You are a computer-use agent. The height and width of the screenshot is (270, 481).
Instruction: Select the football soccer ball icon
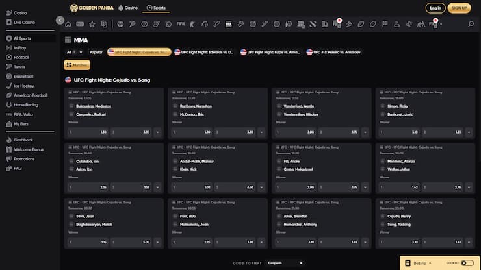pyautogui.click(x=120, y=24)
